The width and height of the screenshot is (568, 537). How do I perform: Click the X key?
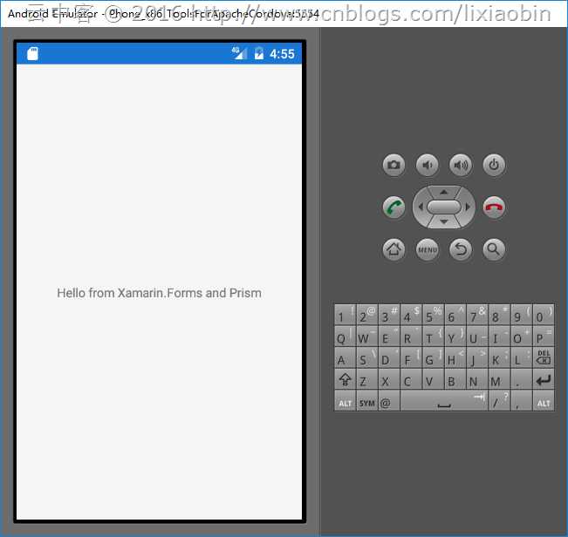tap(388, 379)
